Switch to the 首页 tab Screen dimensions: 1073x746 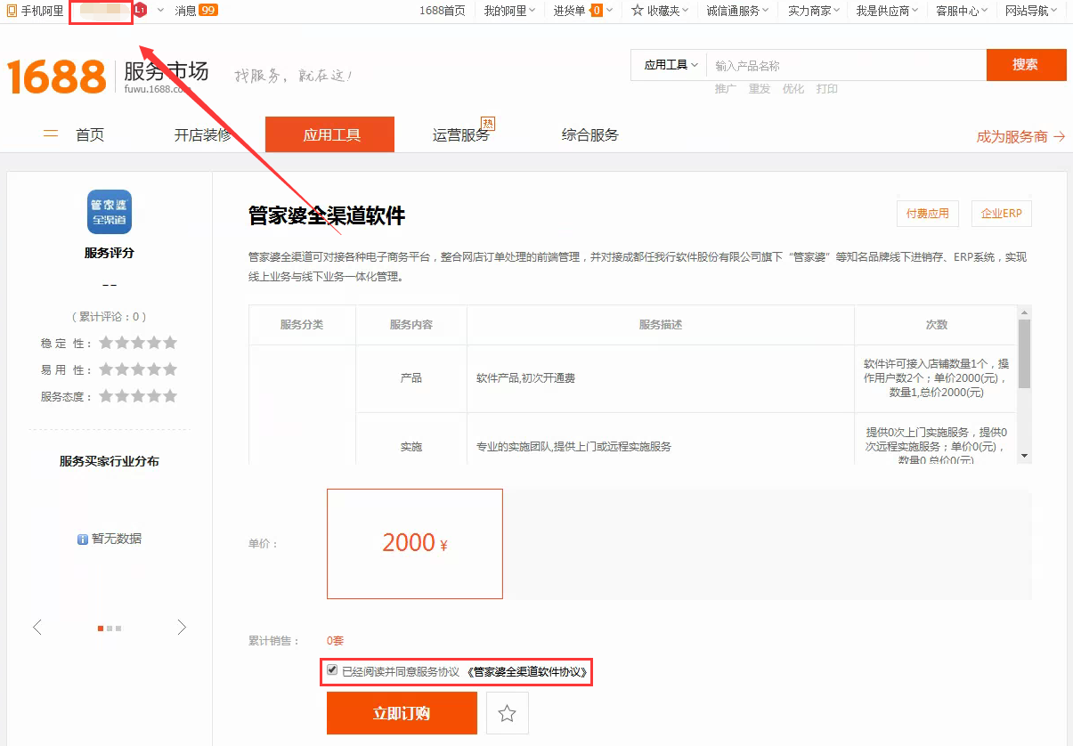pos(90,135)
